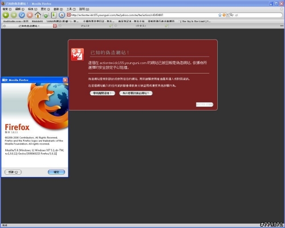Click the user agent string text in About dialog
The height and width of the screenshot is (228, 285).
(34, 152)
